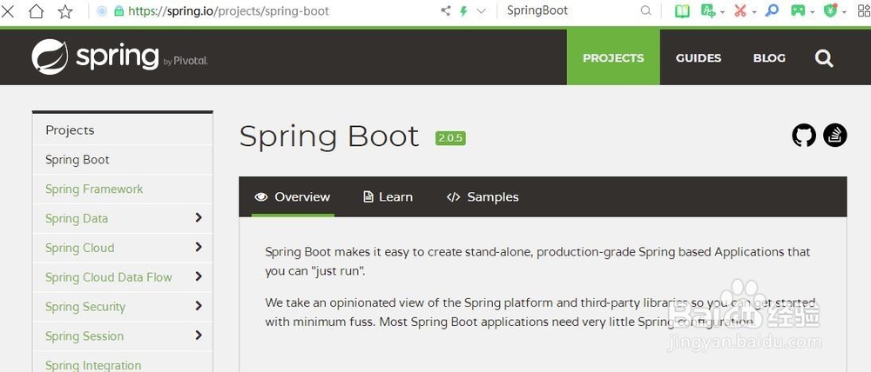Expand the Spring Cloud chevron

[199, 247]
